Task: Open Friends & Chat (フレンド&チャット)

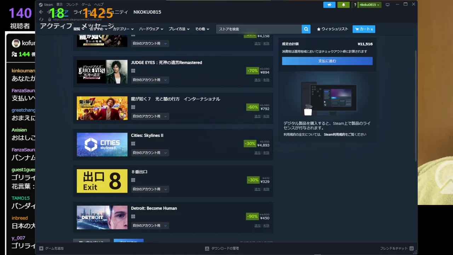Action: 397,248
